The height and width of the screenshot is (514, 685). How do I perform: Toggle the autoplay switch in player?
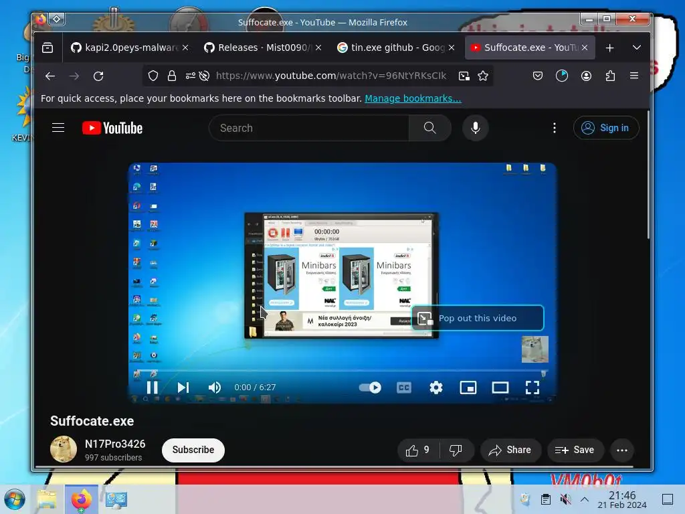[x=370, y=388]
